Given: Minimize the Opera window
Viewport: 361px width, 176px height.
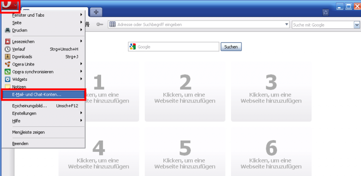Looking at the screenshot, I should pyautogui.click(x=340, y=6).
